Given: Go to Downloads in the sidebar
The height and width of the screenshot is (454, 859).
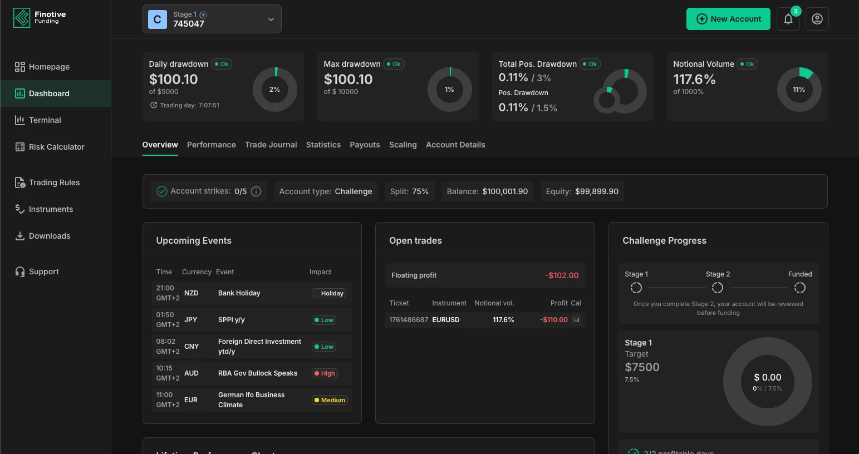Looking at the screenshot, I should tap(49, 236).
